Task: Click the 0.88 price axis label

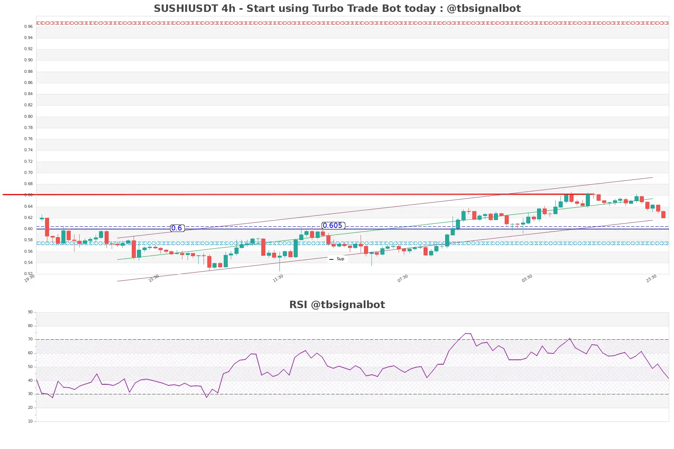Action: pyautogui.click(x=28, y=71)
